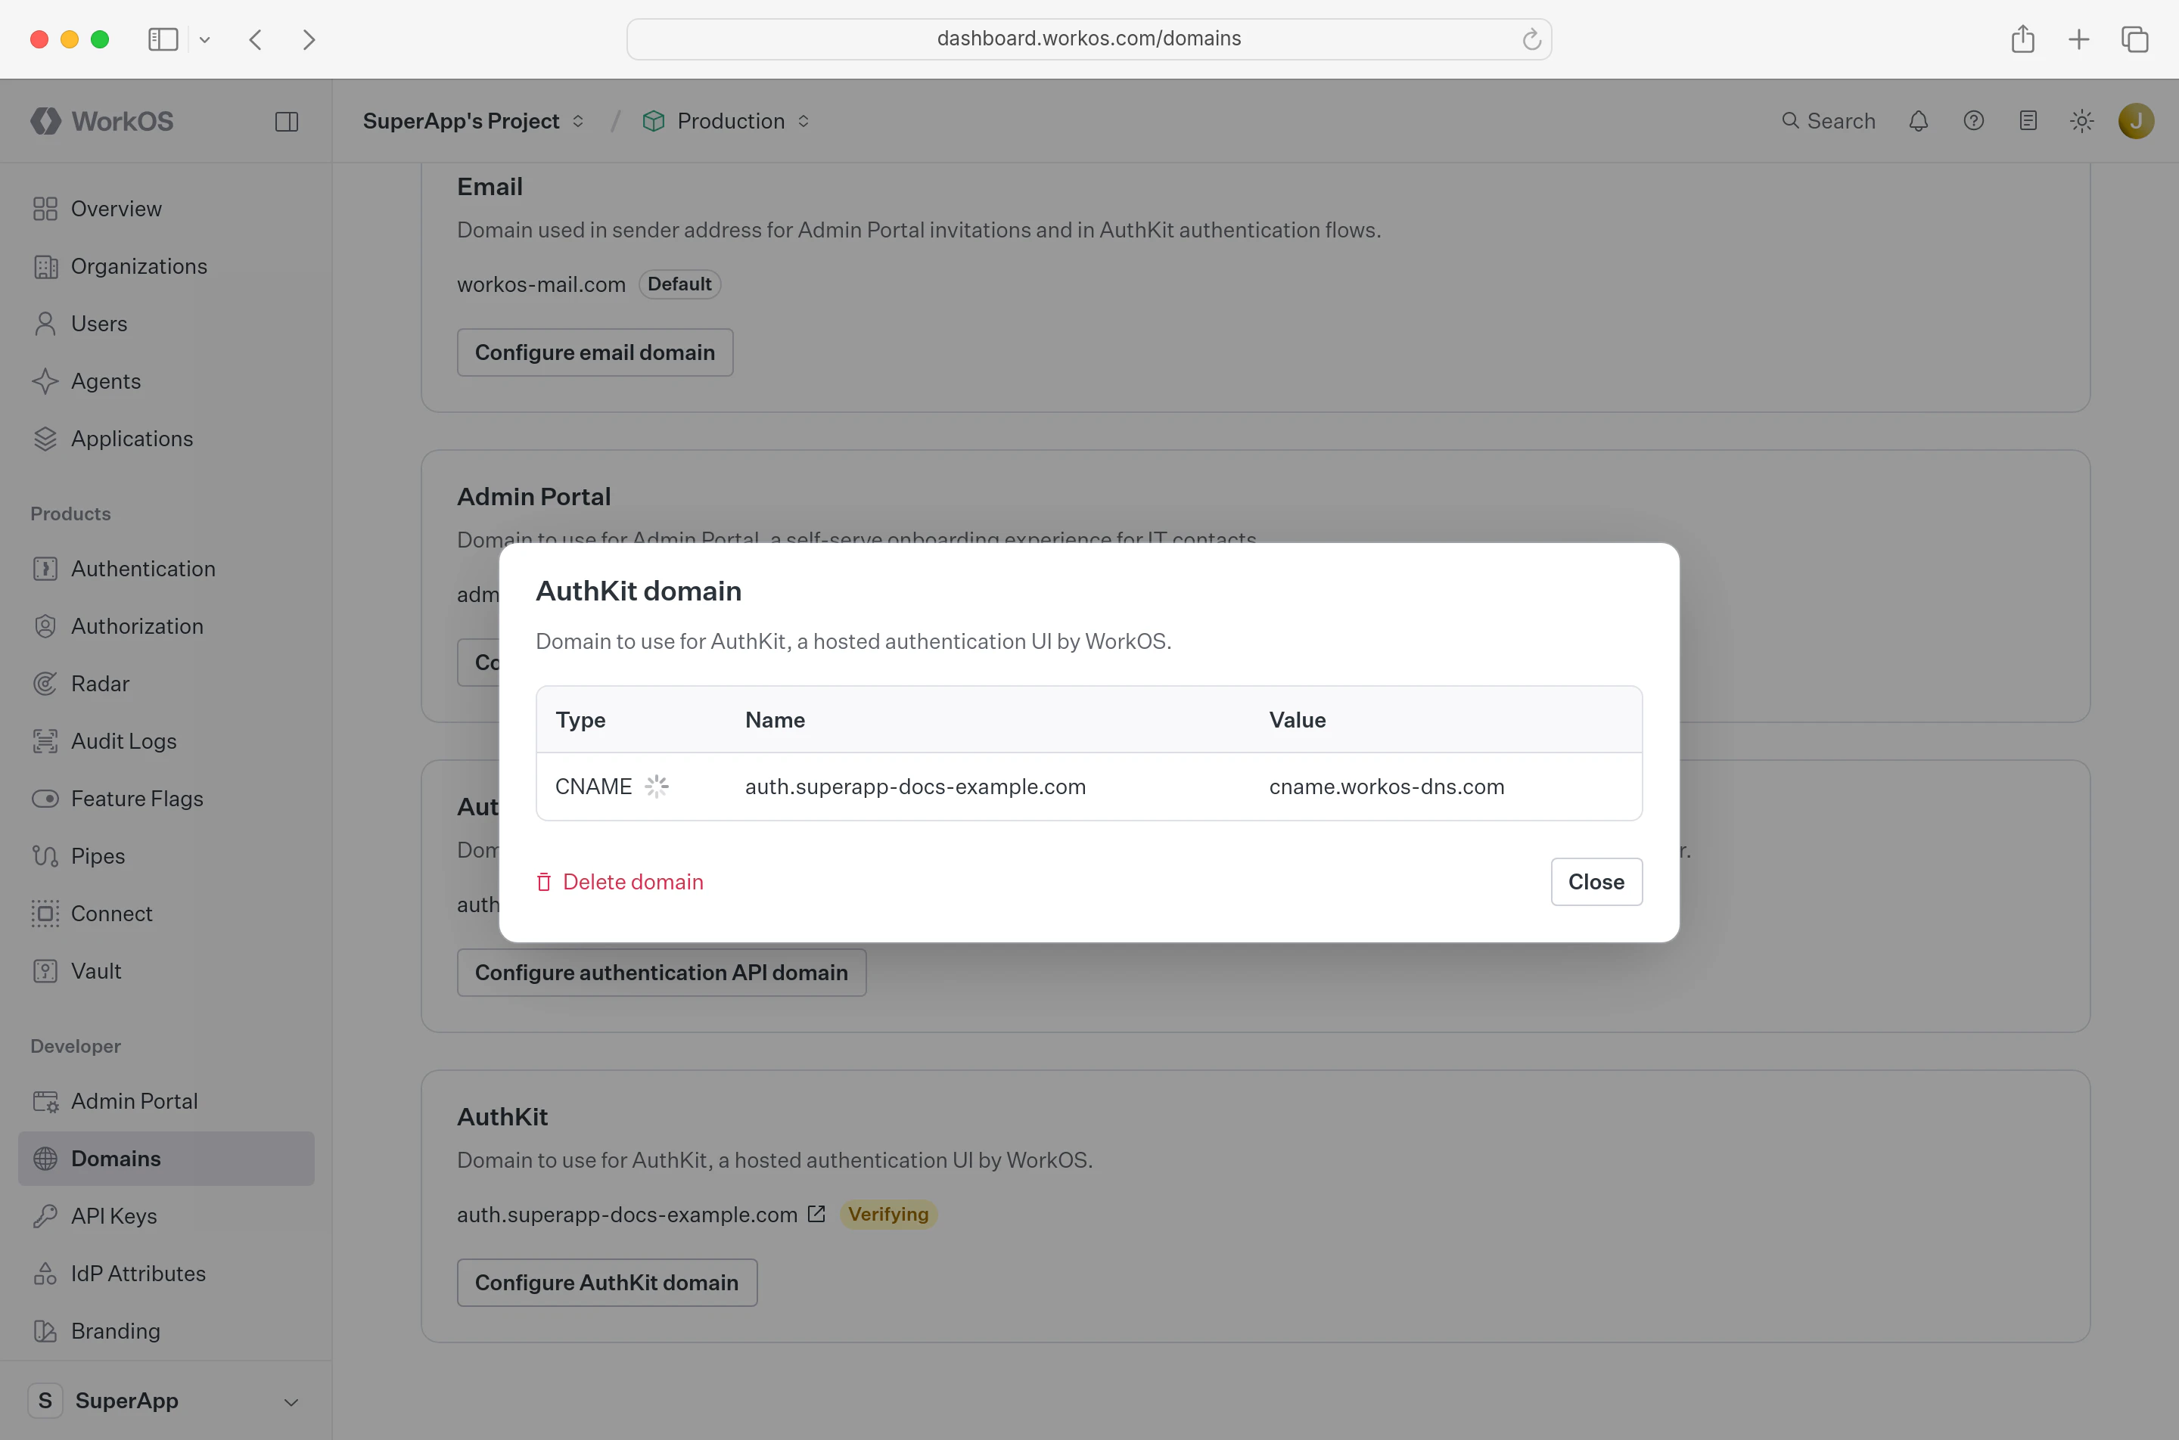Click the IdP Attributes icon
The height and width of the screenshot is (1440, 2179).
click(45, 1274)
